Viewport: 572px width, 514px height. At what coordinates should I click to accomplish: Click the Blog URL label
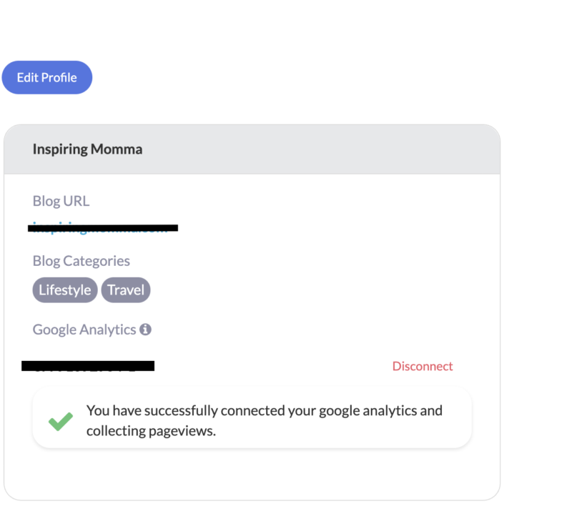tap(61, 201)
